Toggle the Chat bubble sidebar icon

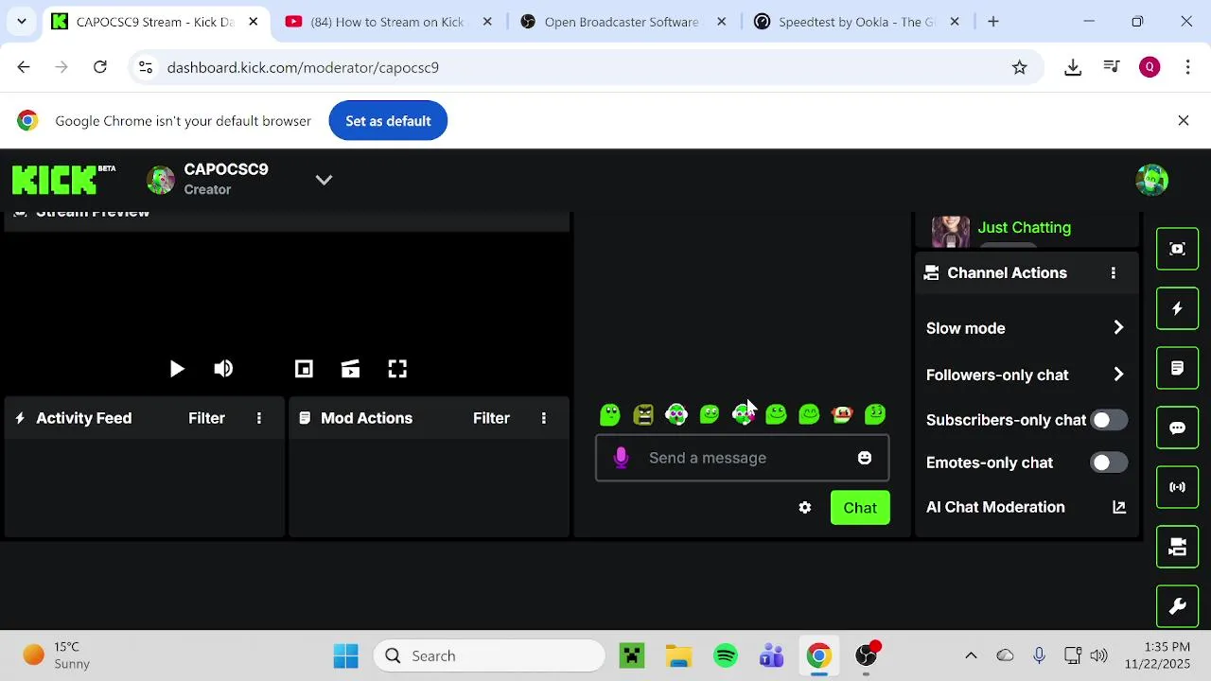click(1177, 428)
